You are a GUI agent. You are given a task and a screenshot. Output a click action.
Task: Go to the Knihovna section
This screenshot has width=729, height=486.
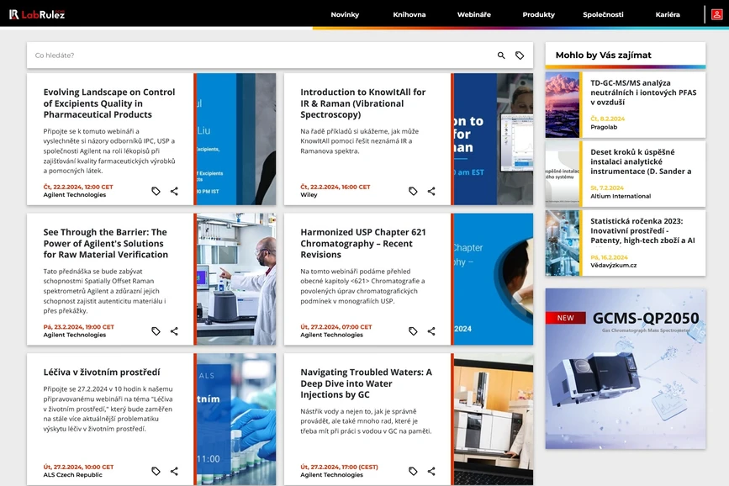click(409, 15)
